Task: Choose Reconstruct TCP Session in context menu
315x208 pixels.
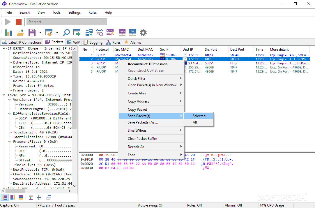Action: point(151,64)
